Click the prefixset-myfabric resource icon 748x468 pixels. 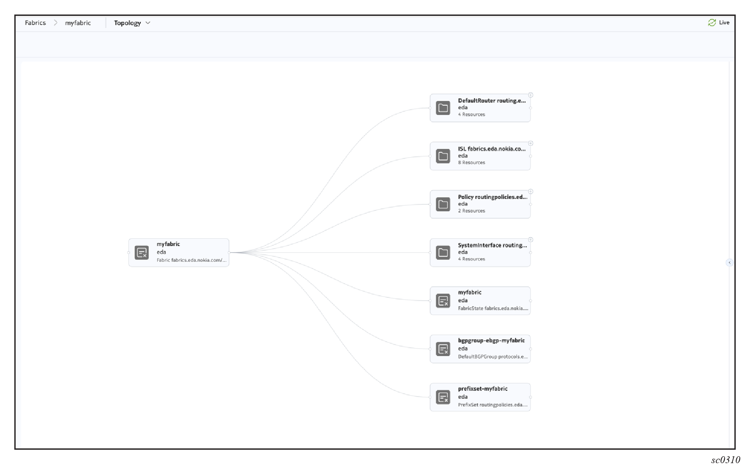[x=443, y=397]
